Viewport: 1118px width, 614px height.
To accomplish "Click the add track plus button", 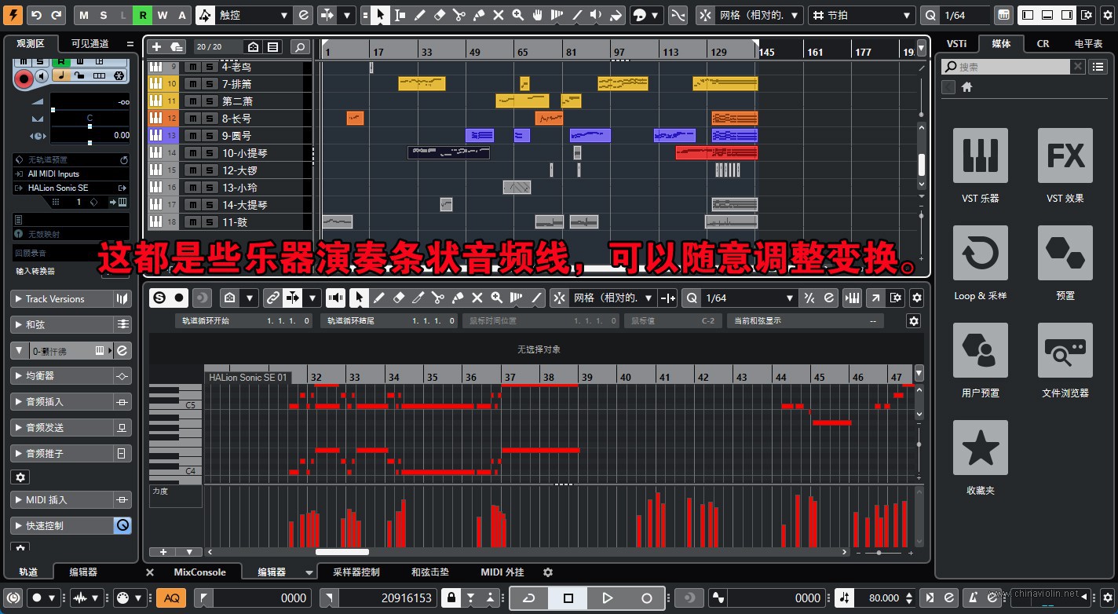I will point(156,47).
